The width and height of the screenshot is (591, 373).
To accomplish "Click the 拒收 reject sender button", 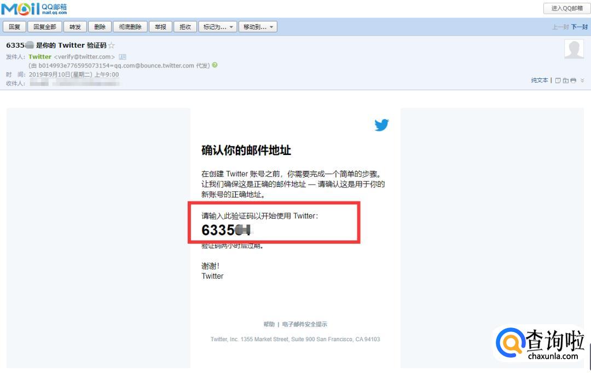I will click(185, 27).
